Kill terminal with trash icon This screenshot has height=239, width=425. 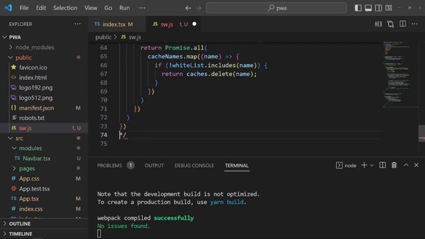pos(394,165)
